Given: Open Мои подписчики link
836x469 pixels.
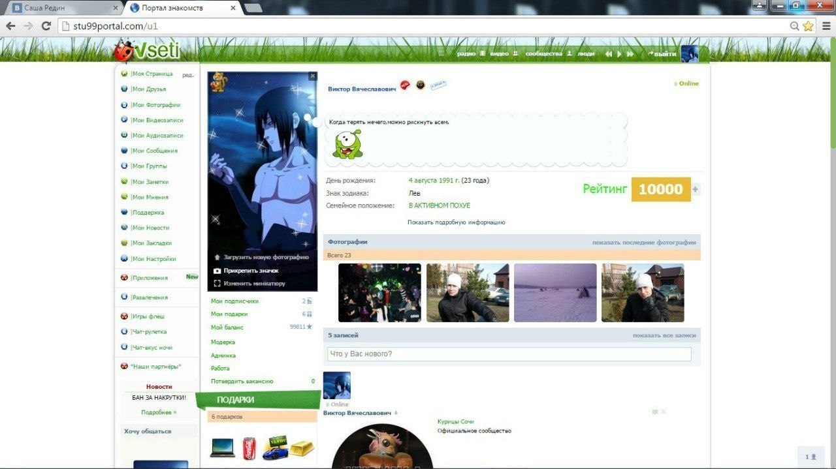Looking at the screenshot, I should point(234,301).
